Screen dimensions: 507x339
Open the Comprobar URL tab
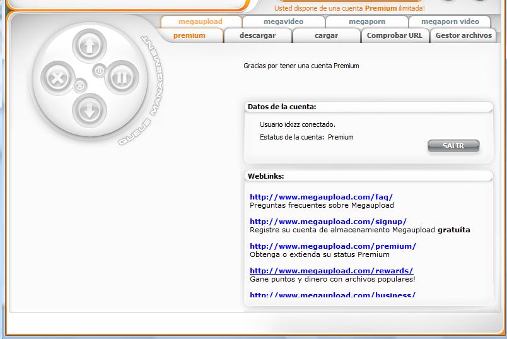pyautogui.click(x=394, y=36)
